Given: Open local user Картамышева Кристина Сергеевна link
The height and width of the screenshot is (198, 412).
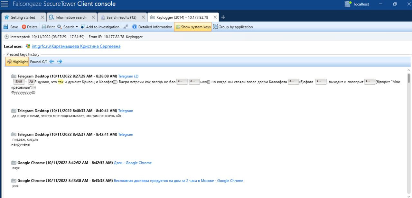Looking at the screenshot, I should coord(76,46).
